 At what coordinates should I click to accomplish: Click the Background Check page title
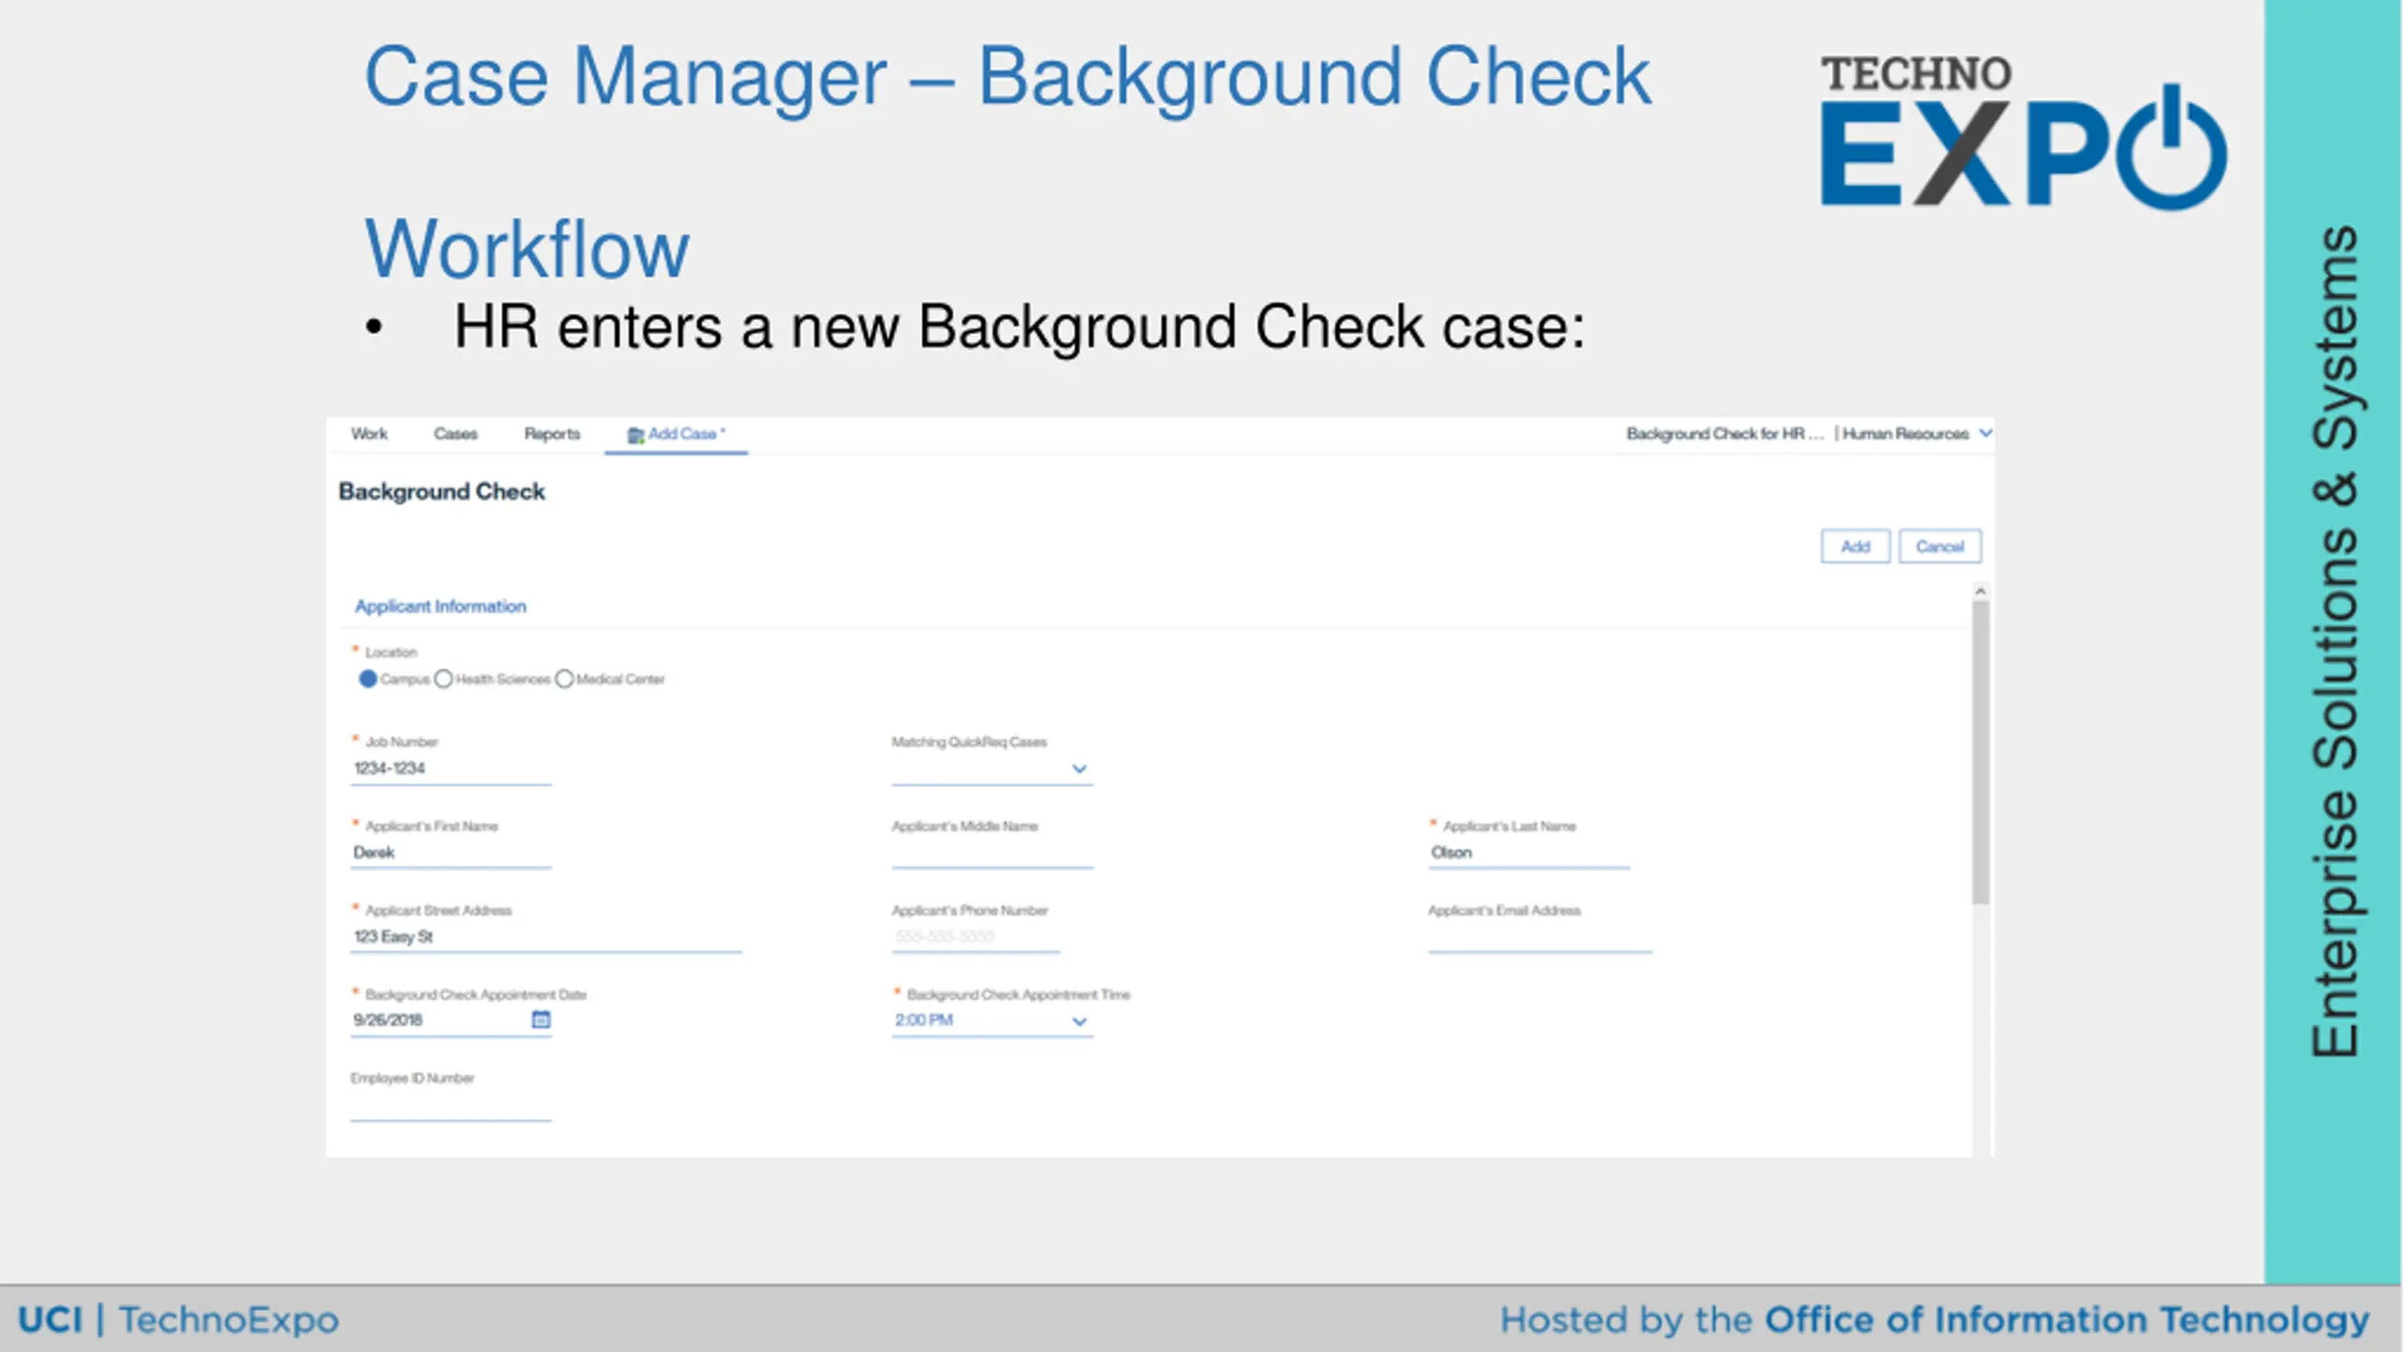point(441,492)
